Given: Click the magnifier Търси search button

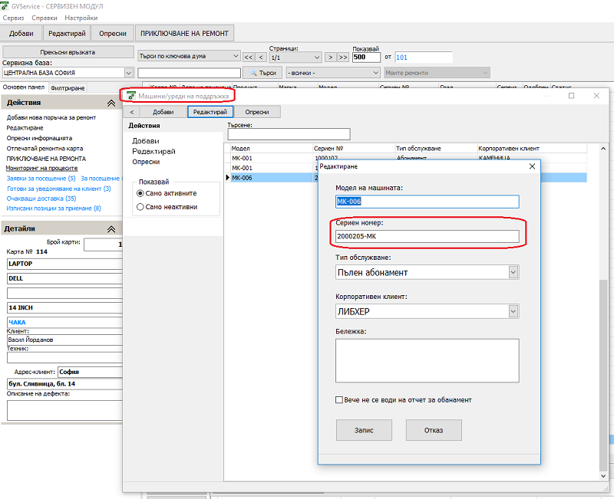Looking at the screenshot, I should click(262, 73).
